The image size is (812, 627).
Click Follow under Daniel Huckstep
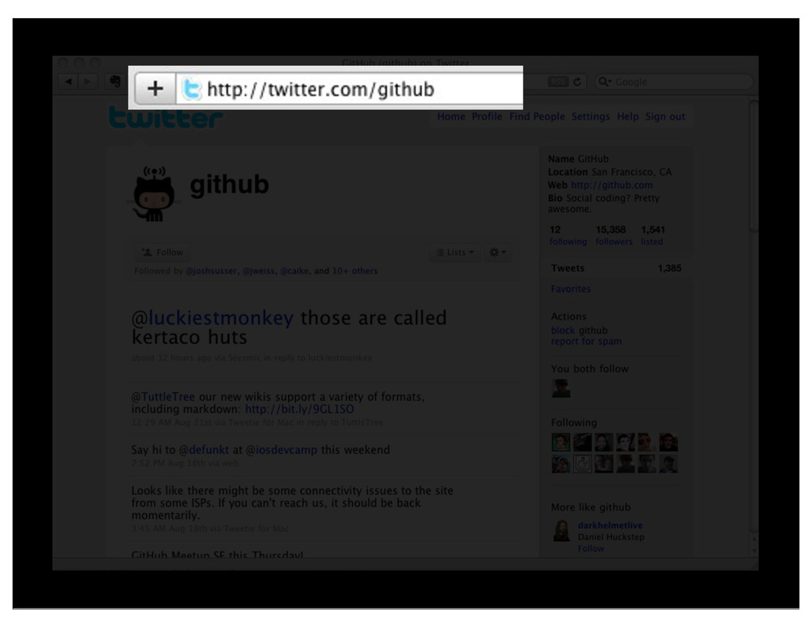pos(591,549)
